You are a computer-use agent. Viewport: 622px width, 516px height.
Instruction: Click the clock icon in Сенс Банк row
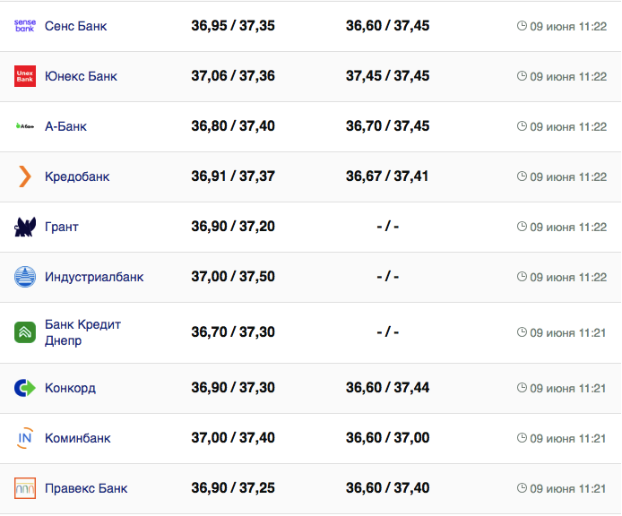pos(522,26)
